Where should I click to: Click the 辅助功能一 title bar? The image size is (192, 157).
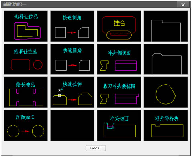tap(88, 4)
